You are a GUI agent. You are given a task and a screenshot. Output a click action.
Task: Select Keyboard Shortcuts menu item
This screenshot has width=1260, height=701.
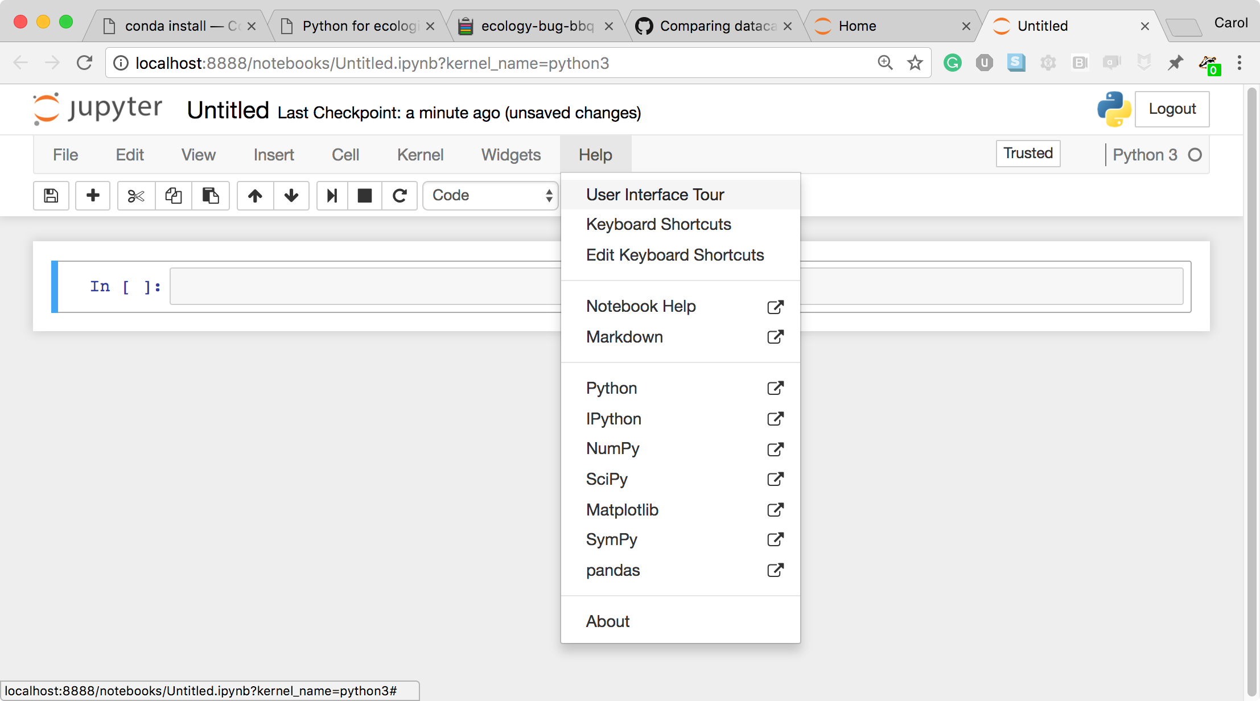point(658,224)
